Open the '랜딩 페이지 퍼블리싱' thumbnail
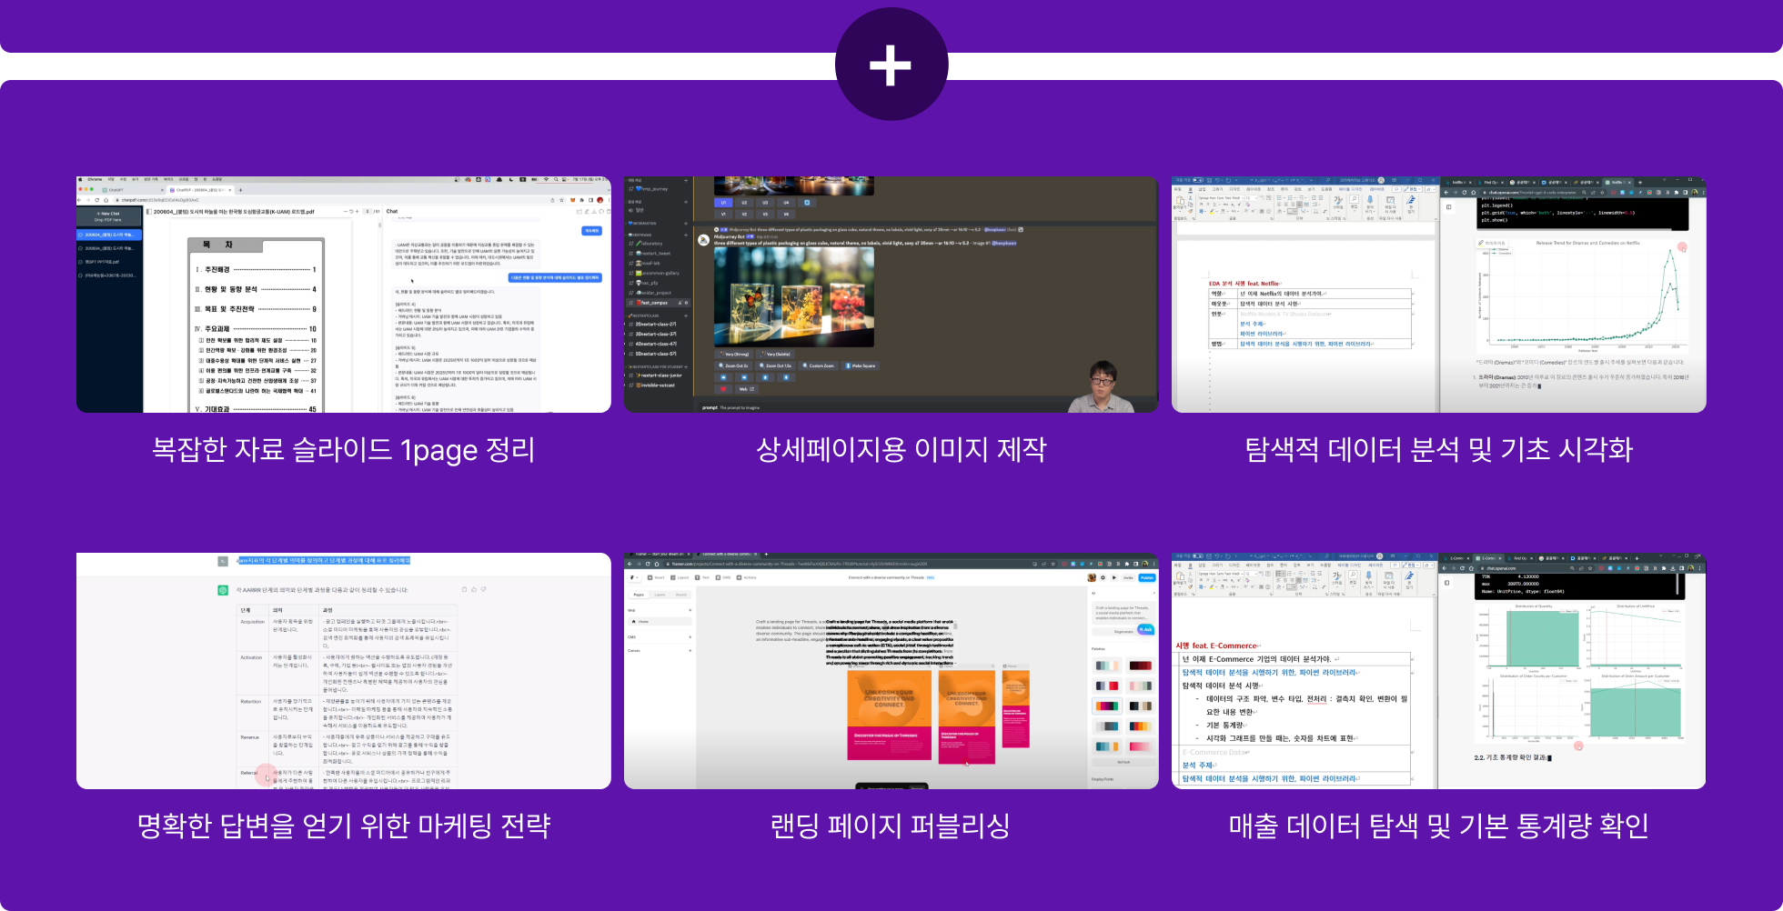The height and width of the screenshot is (911, 1783). click(x=891, y=671)
